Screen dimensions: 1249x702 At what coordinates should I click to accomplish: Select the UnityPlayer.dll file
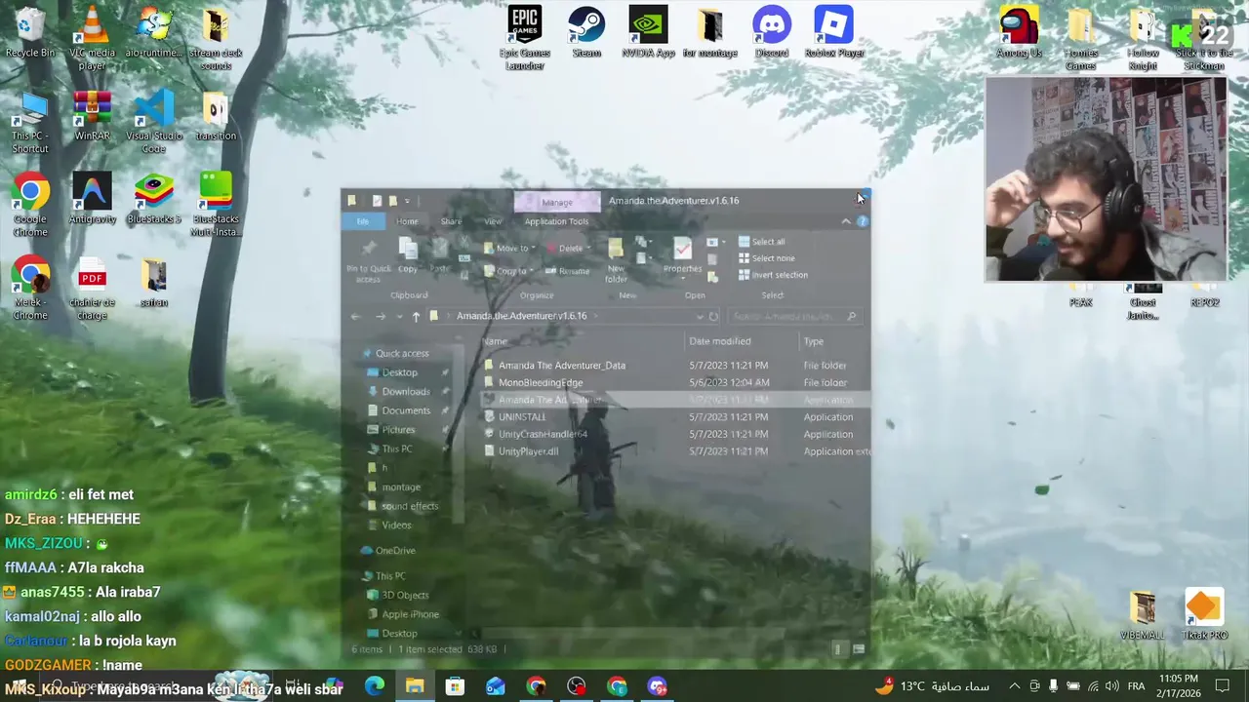(x=529, y=452)
